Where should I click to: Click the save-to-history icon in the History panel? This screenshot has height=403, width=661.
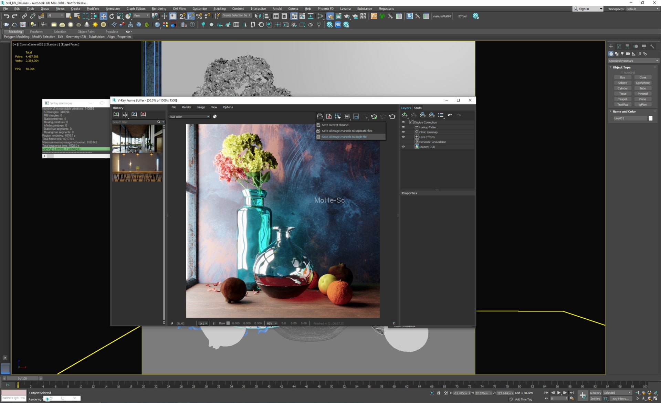point(116,115)
